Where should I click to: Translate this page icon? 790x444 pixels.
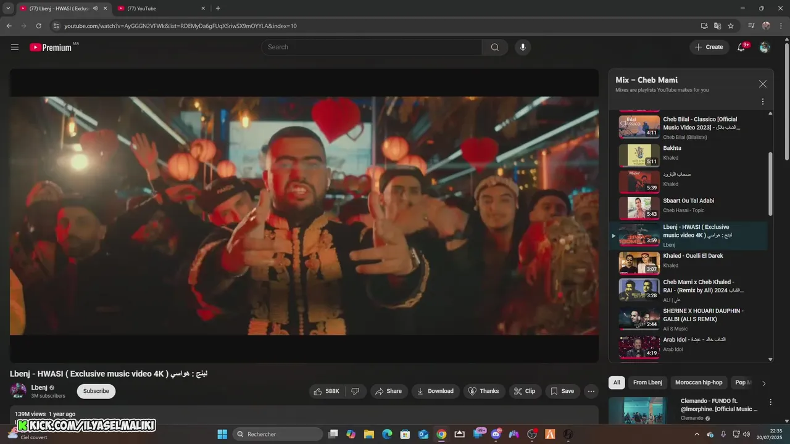click(x=717, y=26)
